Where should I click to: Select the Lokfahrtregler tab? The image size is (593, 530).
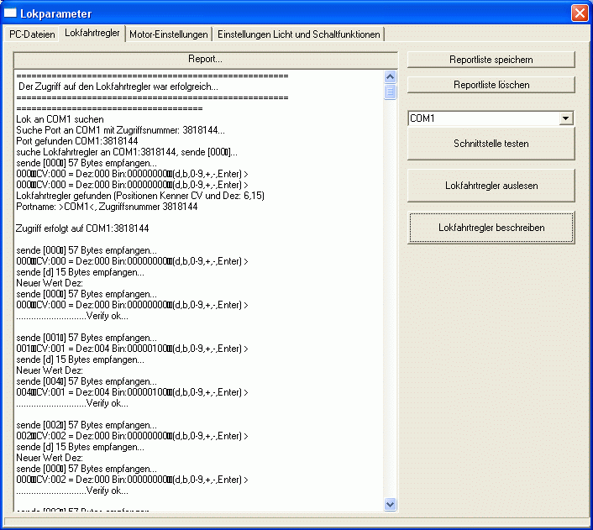point(92,34)
